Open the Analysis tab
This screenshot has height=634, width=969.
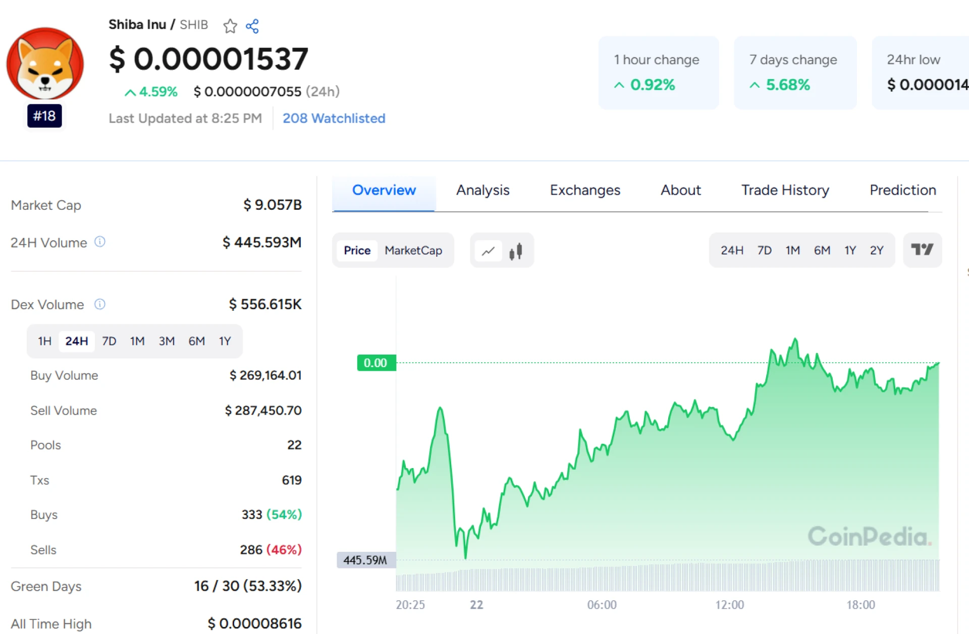tap(482, 190)
